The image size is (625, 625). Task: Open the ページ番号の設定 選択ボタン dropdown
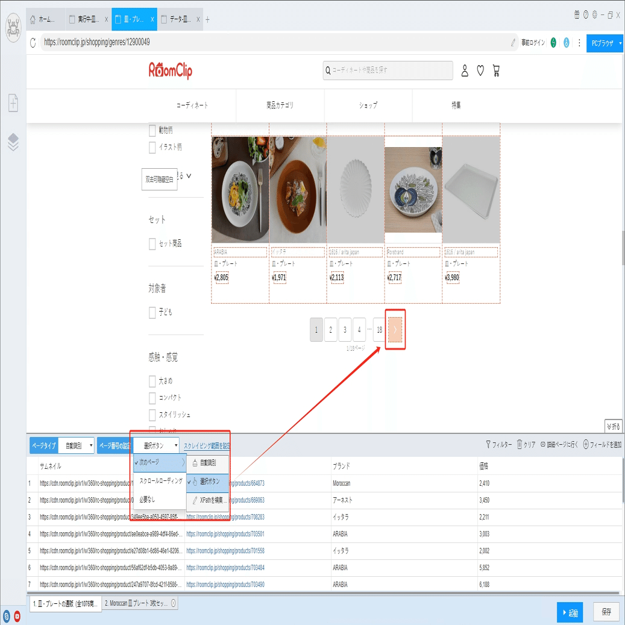click(156, 445)
